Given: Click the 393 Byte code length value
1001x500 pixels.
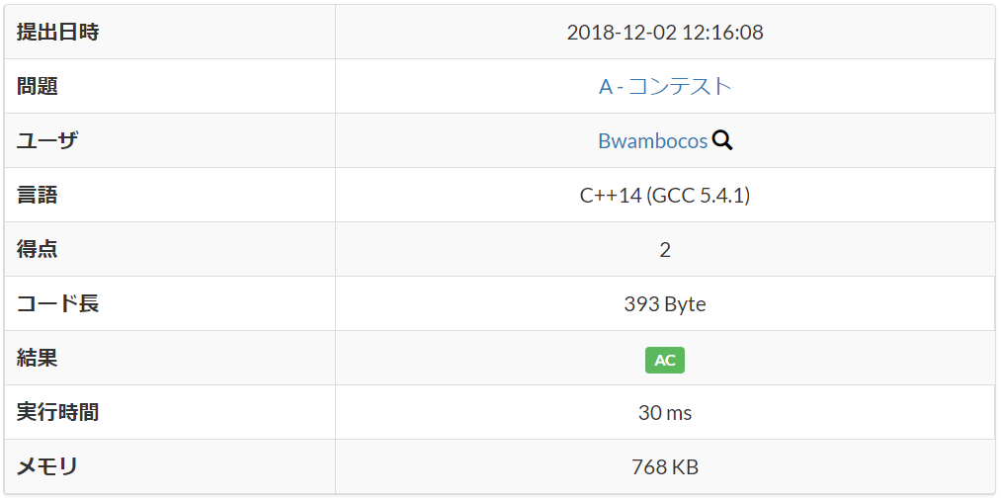Looking at the screenshot, I should pyautogui.click(x=664, y=303).
